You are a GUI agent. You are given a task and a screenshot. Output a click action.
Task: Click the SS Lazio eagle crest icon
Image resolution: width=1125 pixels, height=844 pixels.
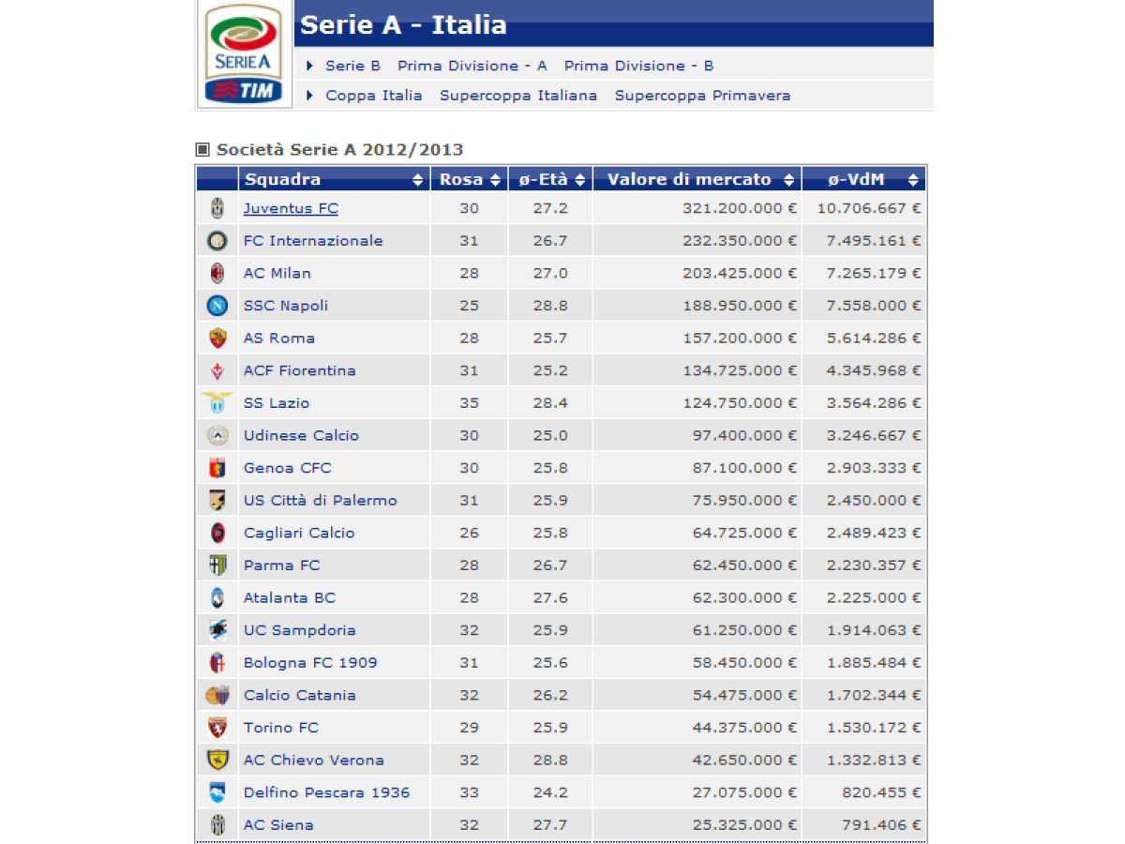217,403
